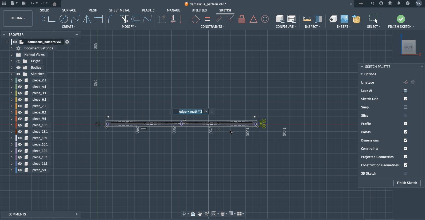Open the DESIGN workspace dropdown

tap(18, 18)
